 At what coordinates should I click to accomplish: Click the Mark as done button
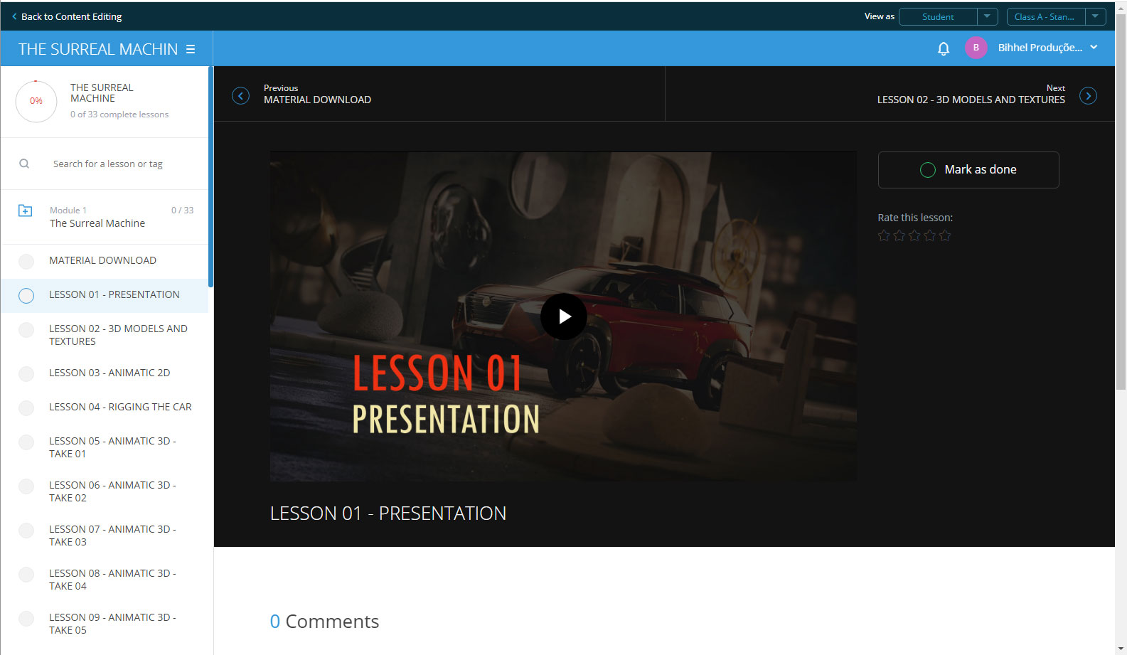point(968,170)
